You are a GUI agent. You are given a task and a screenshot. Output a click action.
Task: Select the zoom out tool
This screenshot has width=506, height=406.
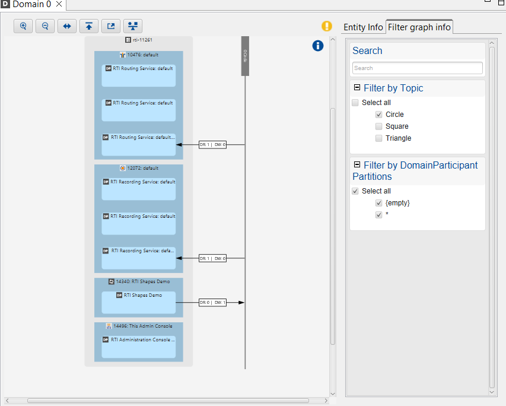point(44,26)
